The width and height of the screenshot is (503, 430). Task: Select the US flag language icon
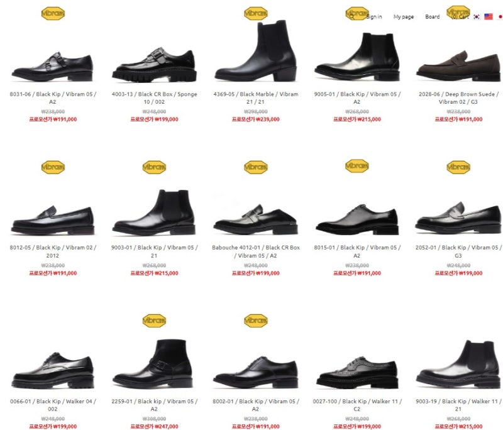[x=489, y=17]
